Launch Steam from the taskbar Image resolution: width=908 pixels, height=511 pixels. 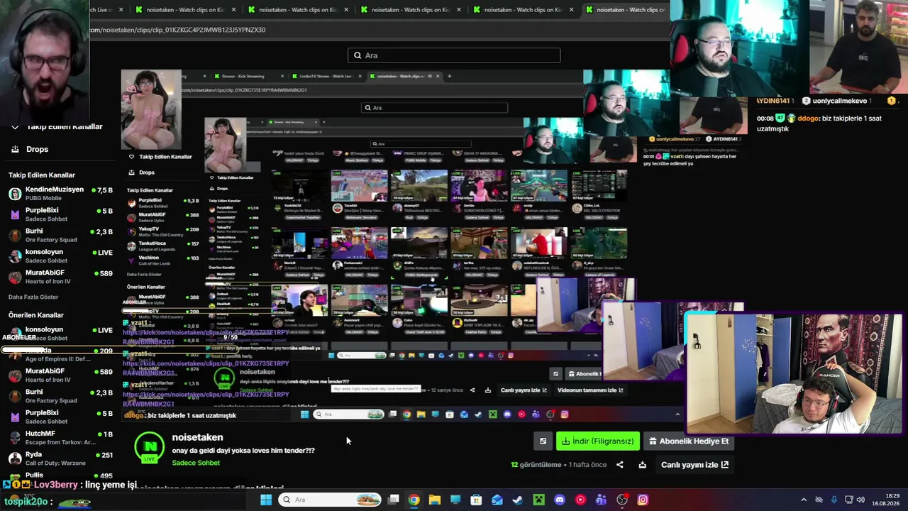518,500
